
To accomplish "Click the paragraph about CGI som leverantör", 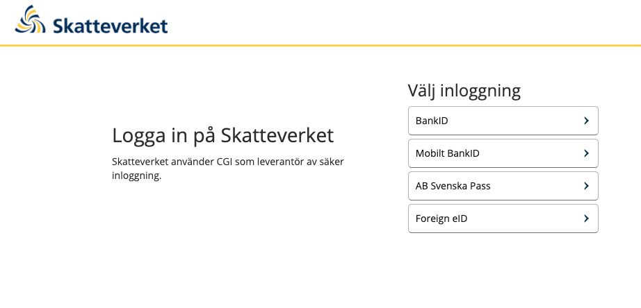I will [228, 169].
